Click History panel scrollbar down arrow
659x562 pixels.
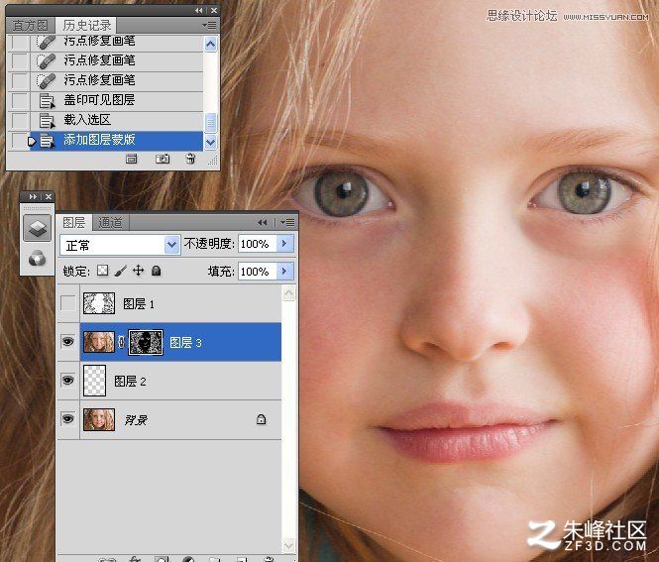pyautogui.click(x=210, y=142)
